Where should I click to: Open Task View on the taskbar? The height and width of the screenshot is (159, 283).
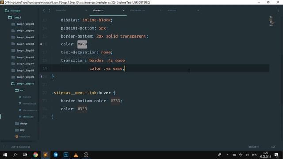(25, 155)
